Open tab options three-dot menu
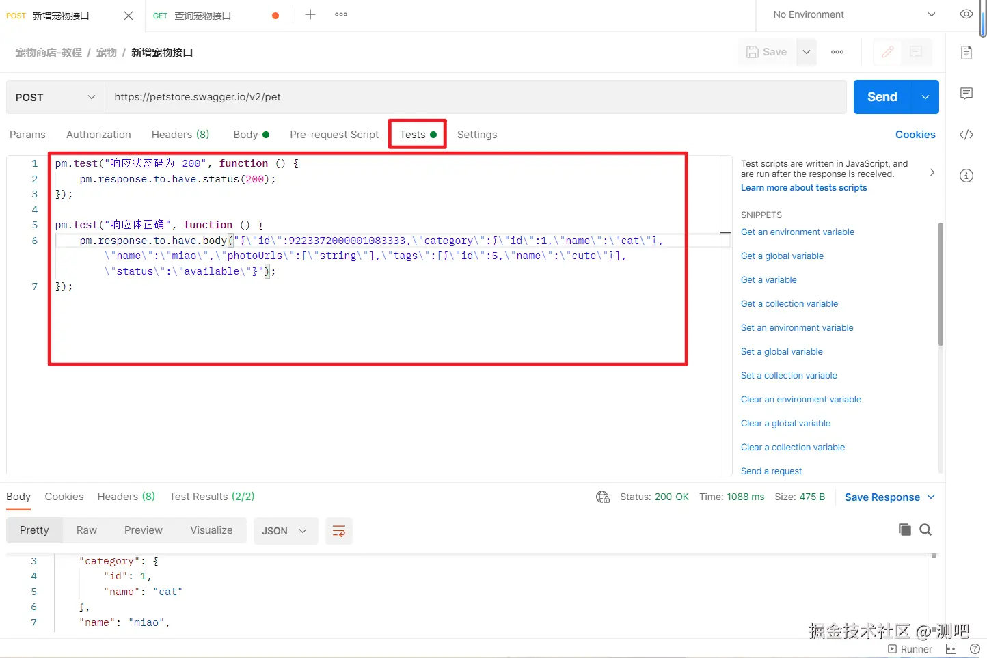 (341, 14)
